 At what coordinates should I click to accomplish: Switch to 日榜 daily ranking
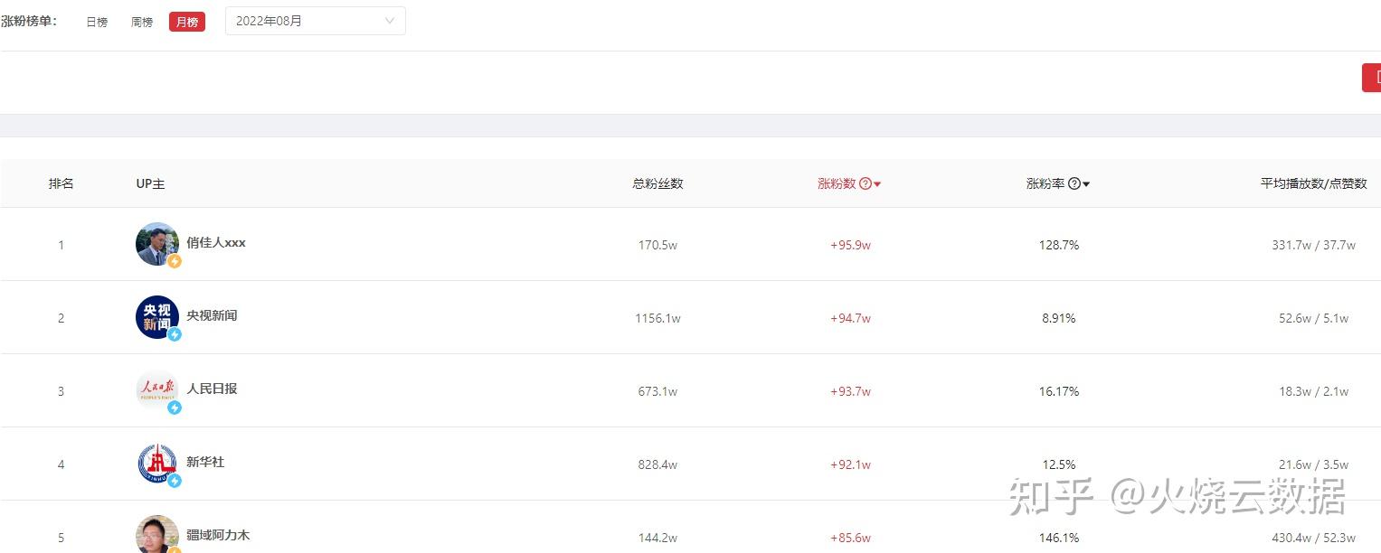pyautogui.click(x=97, y=22)
